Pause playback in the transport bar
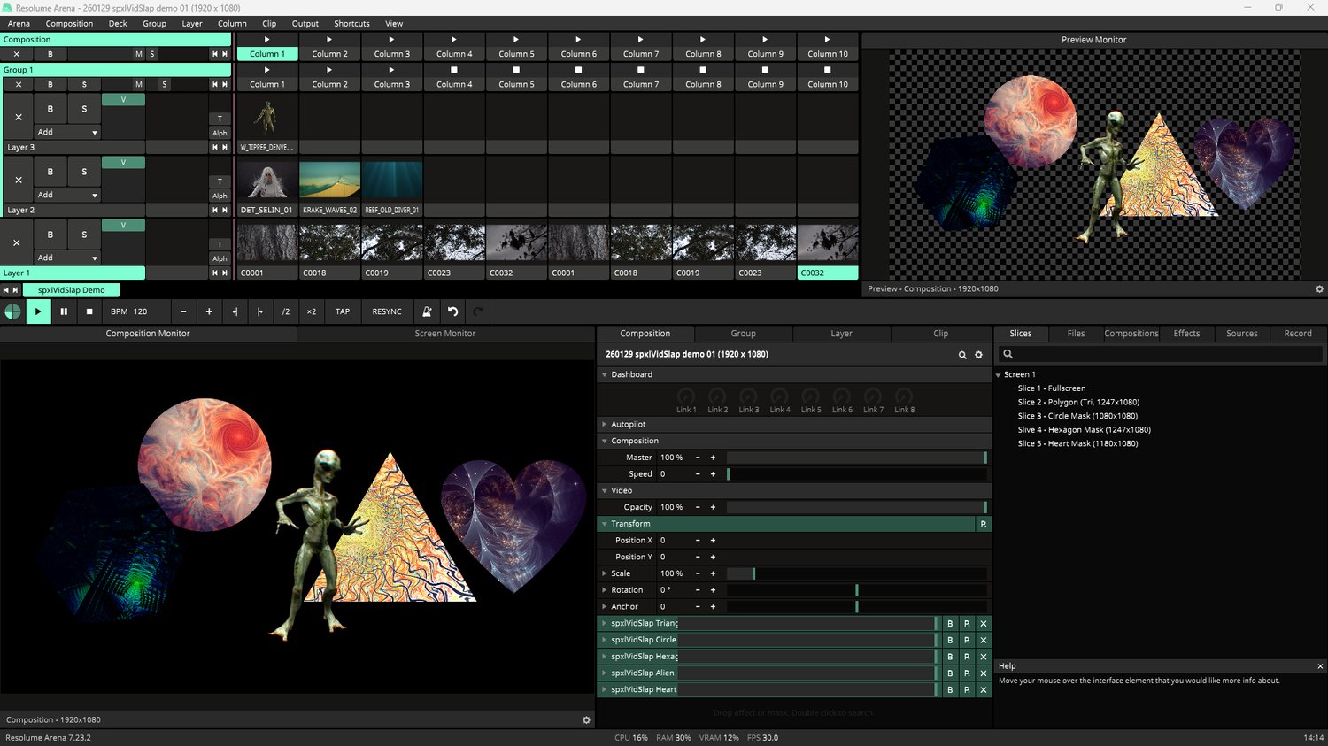The width and height of the screenshot is (1328, 746). point(64,311)
